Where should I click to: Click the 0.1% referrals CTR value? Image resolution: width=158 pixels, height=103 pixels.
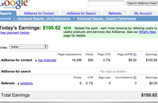click(89, 83)
